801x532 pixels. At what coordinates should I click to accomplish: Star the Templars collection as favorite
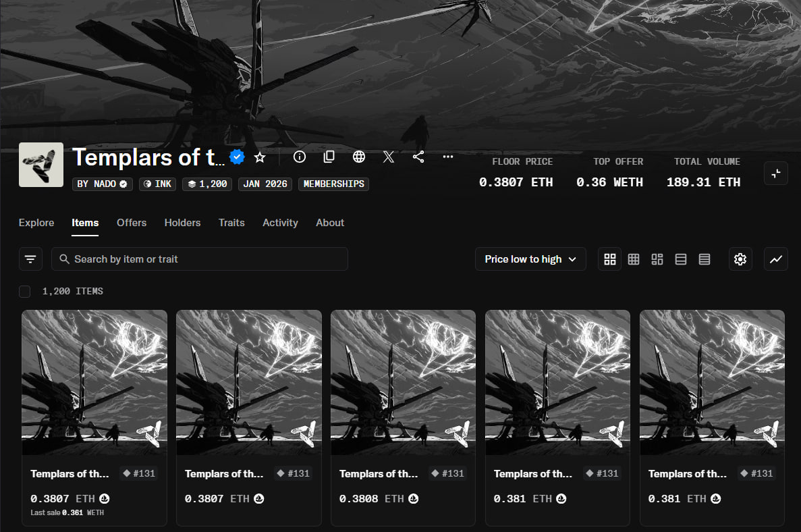click(260, 157)
